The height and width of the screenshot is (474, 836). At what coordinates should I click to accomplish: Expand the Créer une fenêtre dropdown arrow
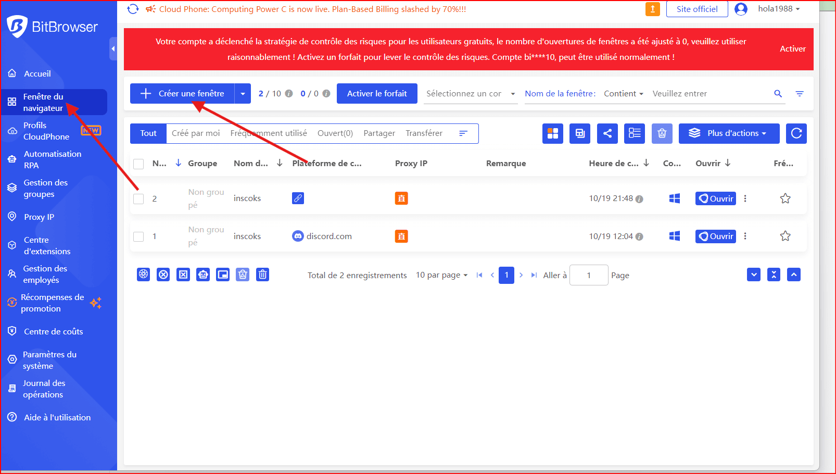[x=243, y=94]
